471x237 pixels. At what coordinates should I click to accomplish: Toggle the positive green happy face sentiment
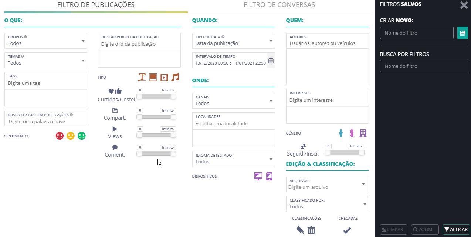[82, 136]
